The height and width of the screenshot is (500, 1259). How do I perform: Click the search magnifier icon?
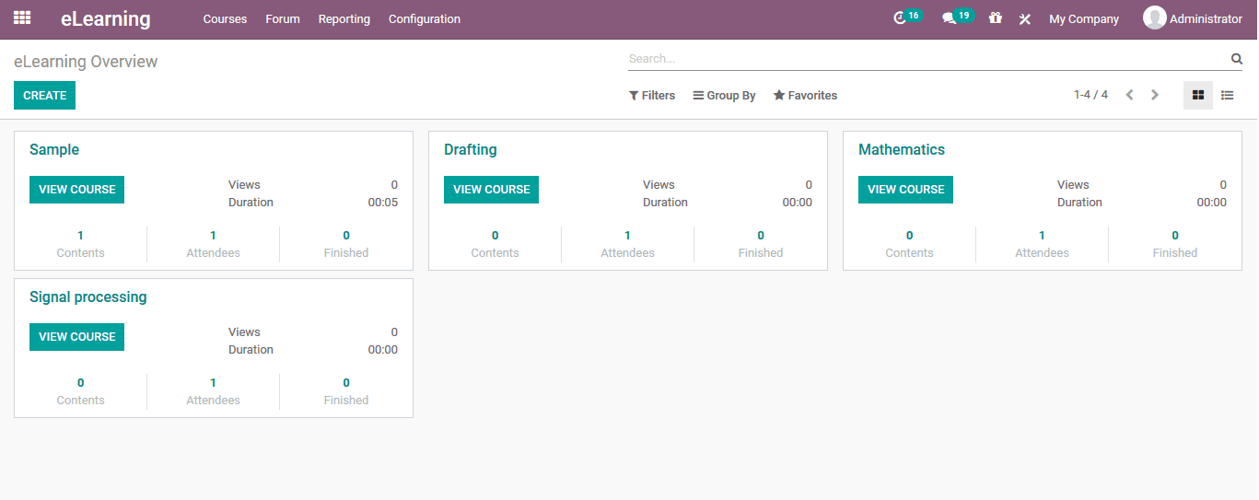click(x=1237, y=59)
